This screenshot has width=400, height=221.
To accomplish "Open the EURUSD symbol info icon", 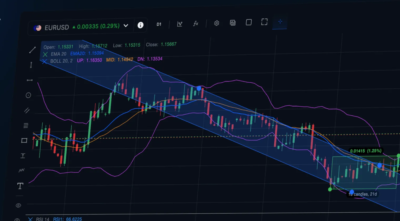I will [x=141, y=25].
